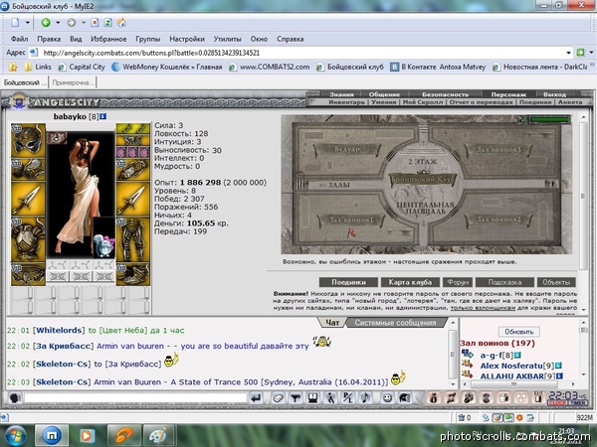Image resolution: width=597 pixels, height=447 pixels.
Task: Click private message icon next to a-g-f
Action: pyautogui.click(x=468, y=354)
